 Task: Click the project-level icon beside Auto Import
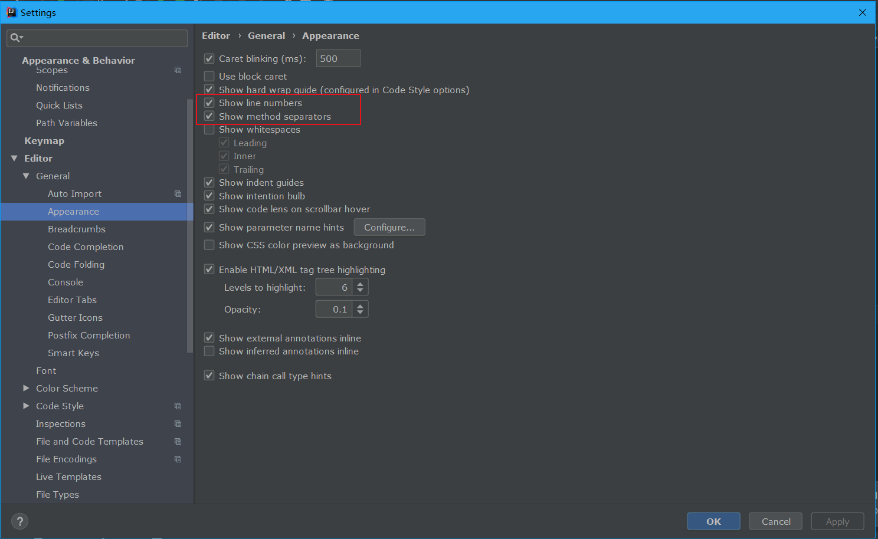[x=178, y=193]
